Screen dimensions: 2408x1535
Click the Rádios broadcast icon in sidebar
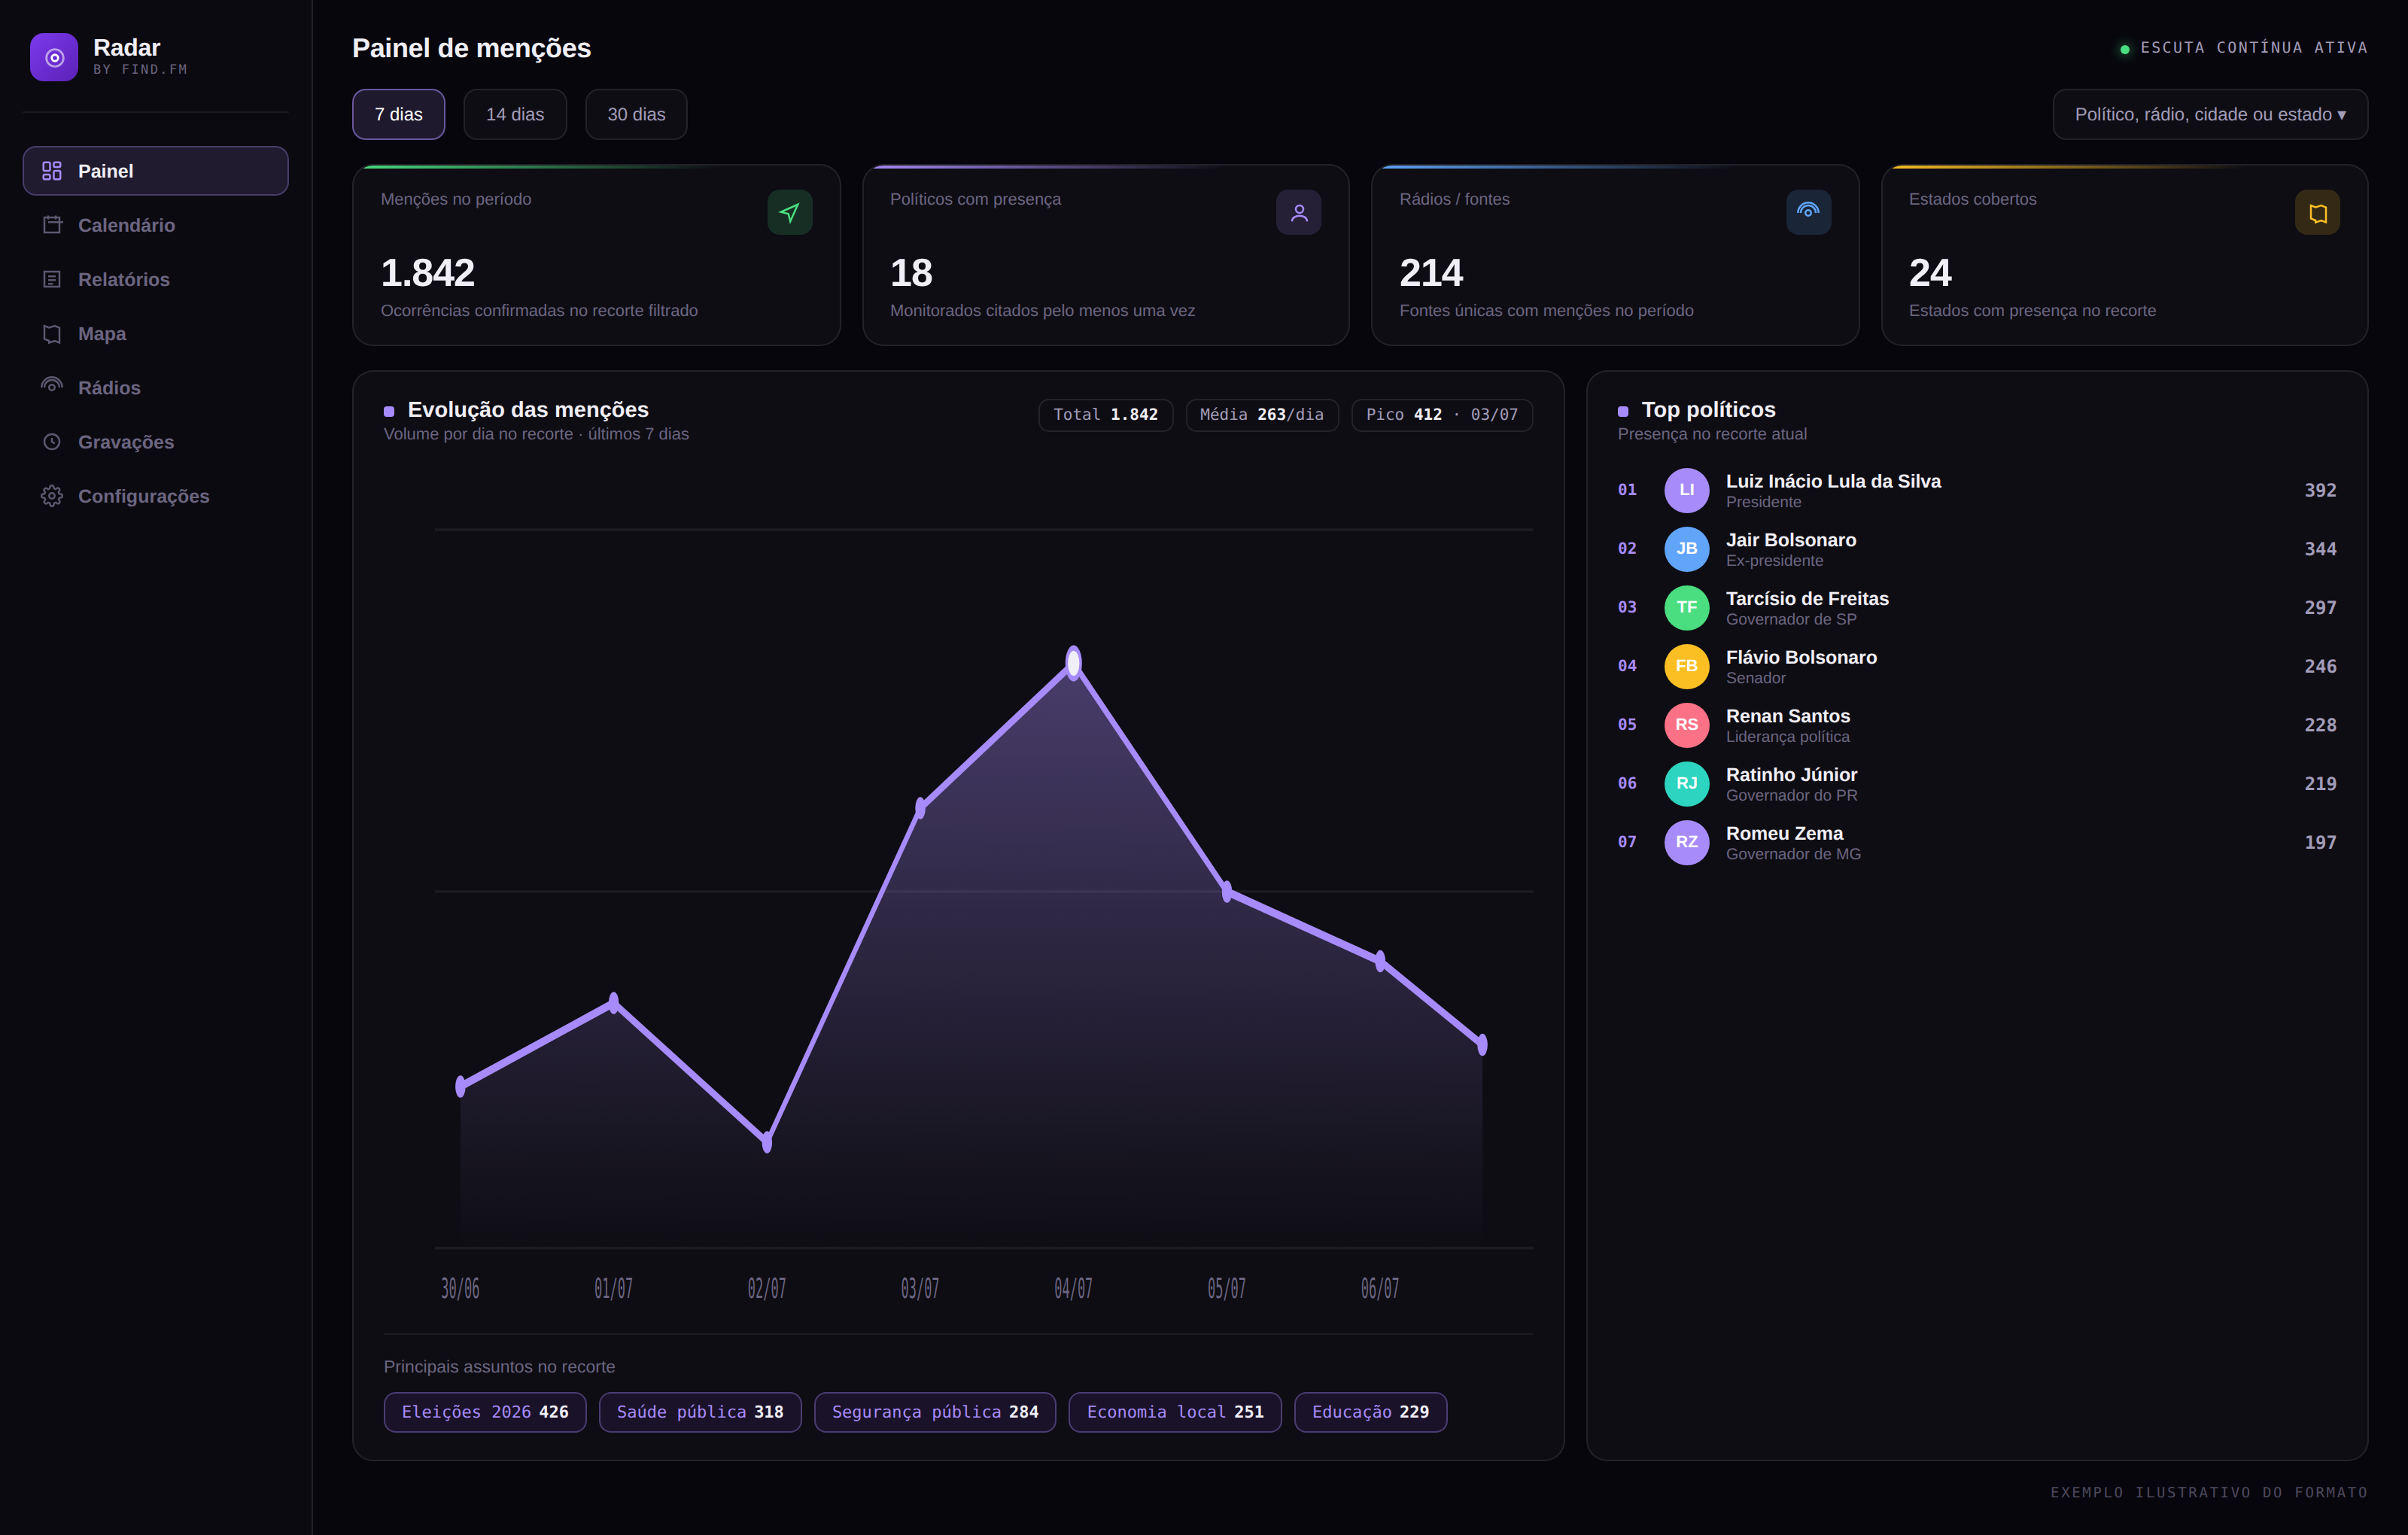(52, 386)
